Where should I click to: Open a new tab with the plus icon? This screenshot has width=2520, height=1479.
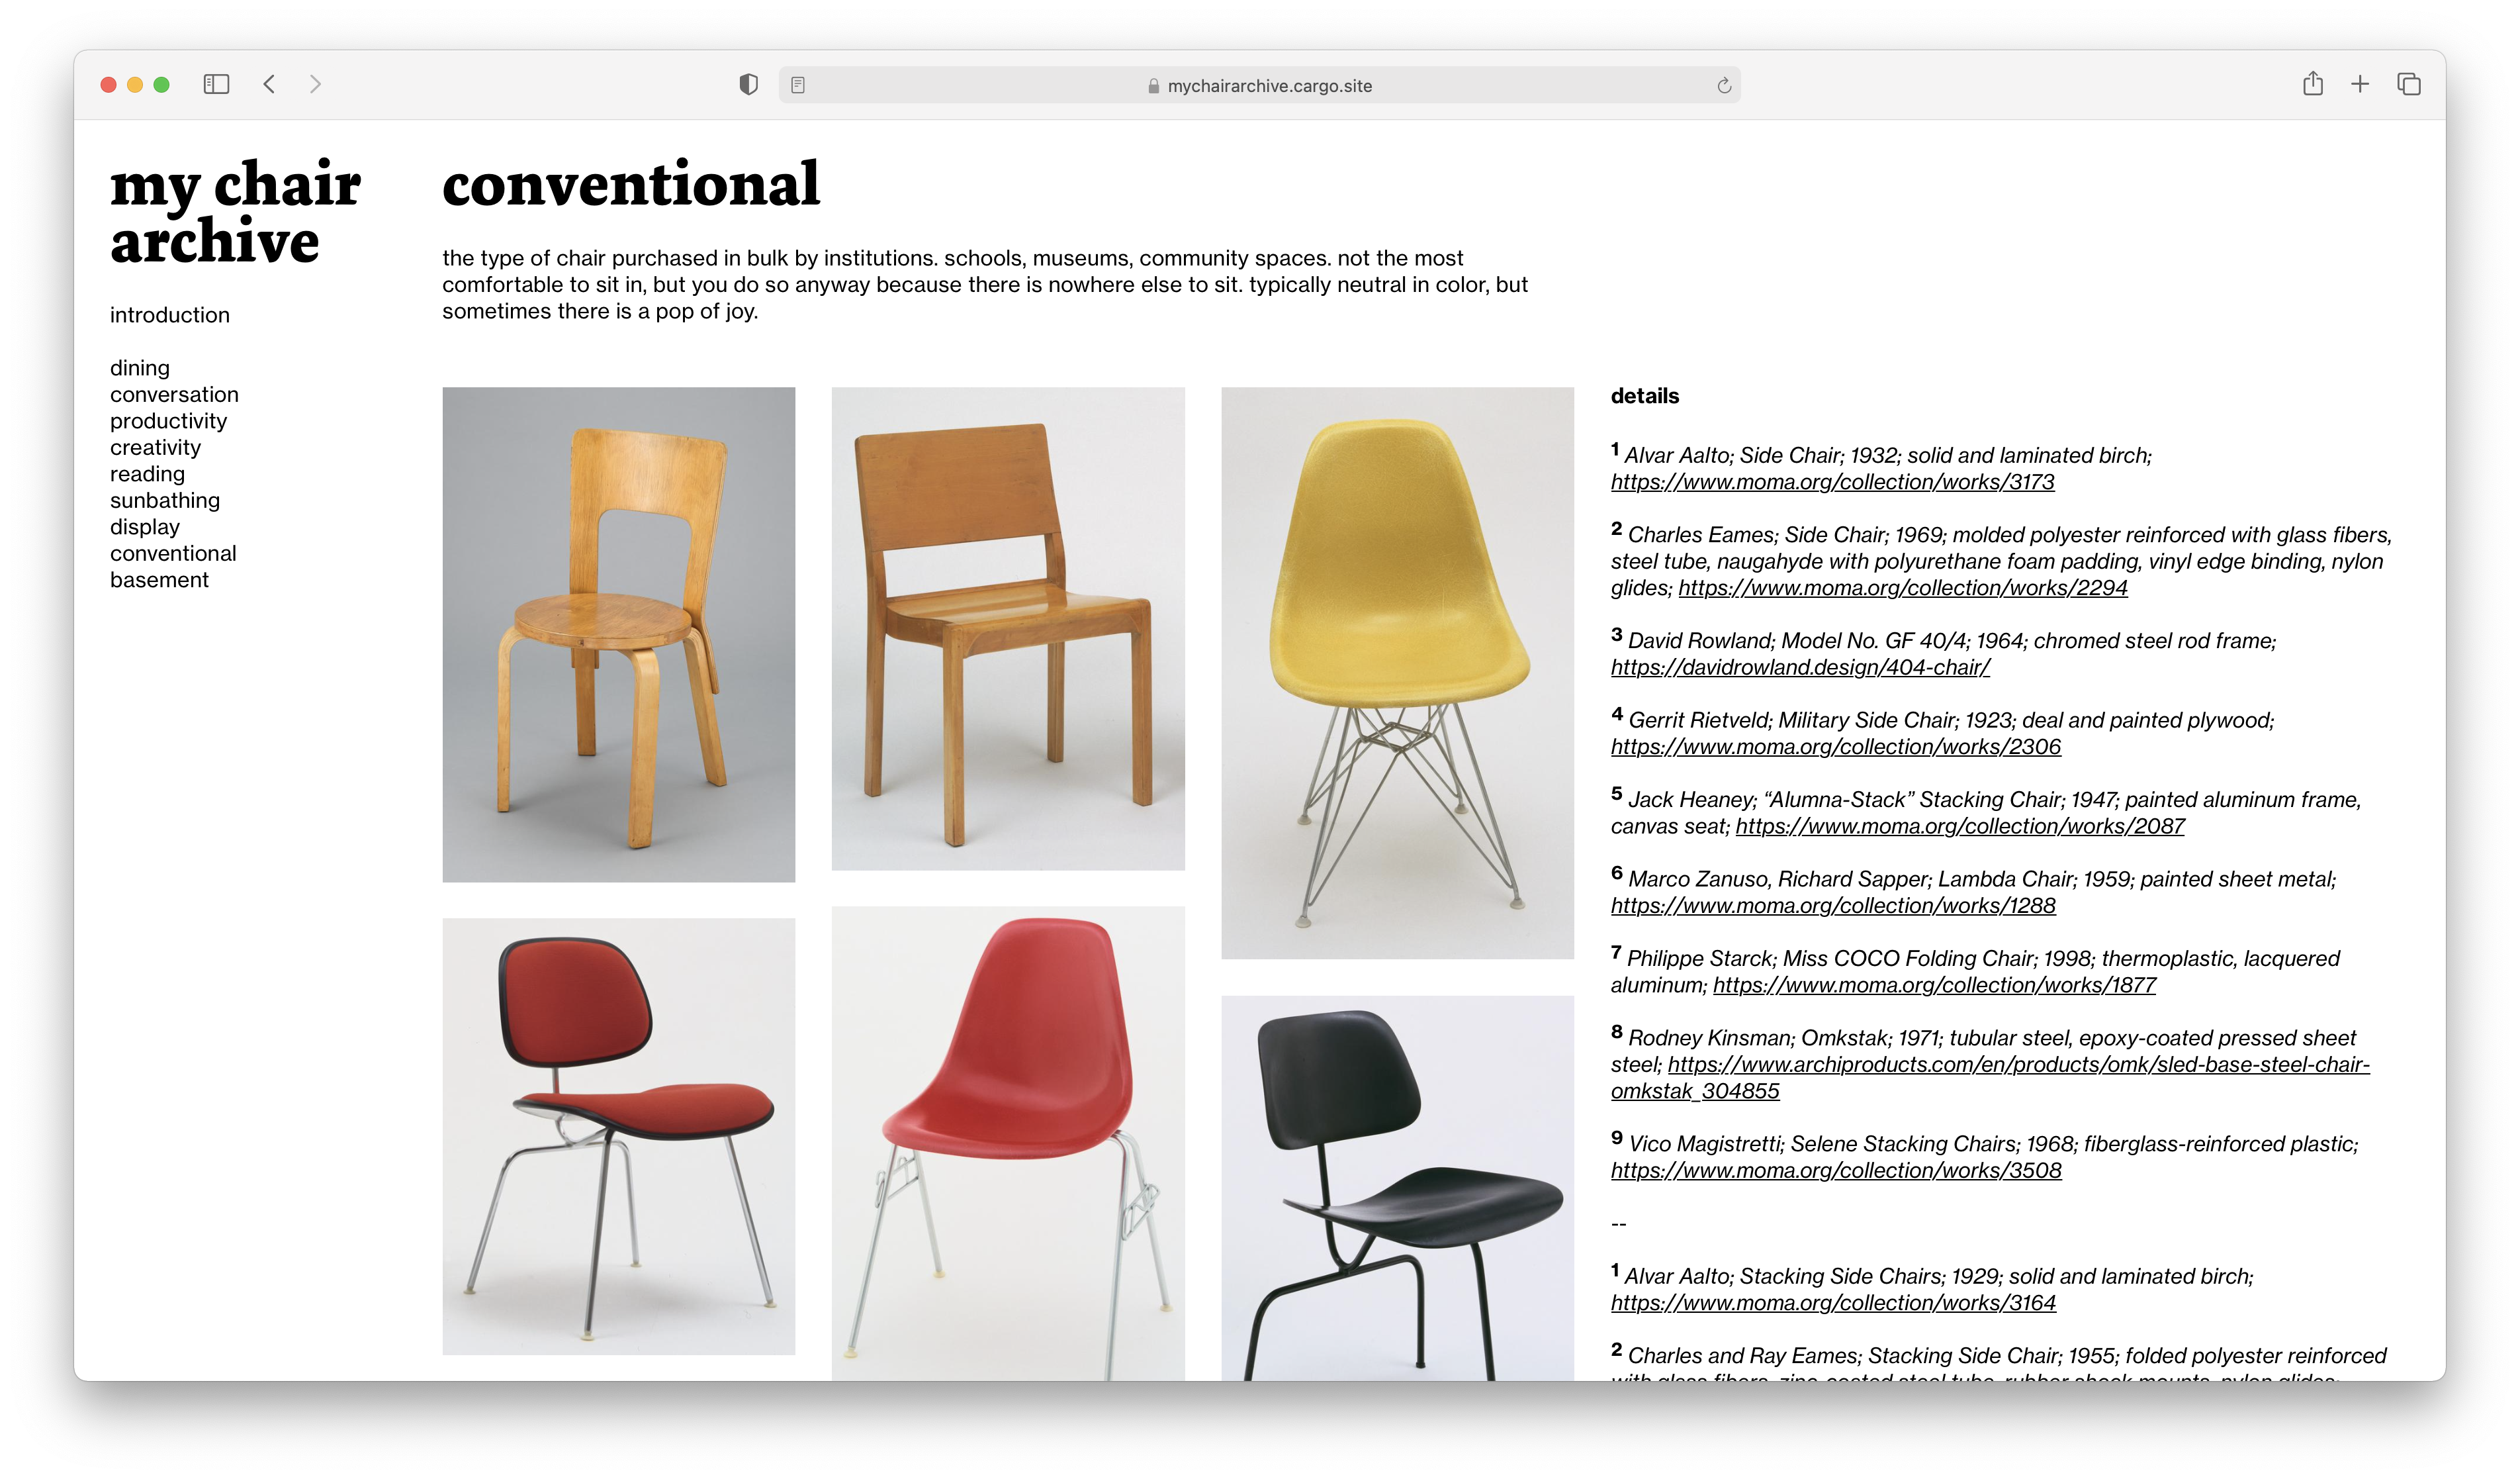pos(2360,84)
